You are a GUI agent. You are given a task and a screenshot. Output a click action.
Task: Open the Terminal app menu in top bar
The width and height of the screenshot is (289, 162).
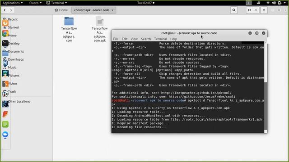click(56, 3)
